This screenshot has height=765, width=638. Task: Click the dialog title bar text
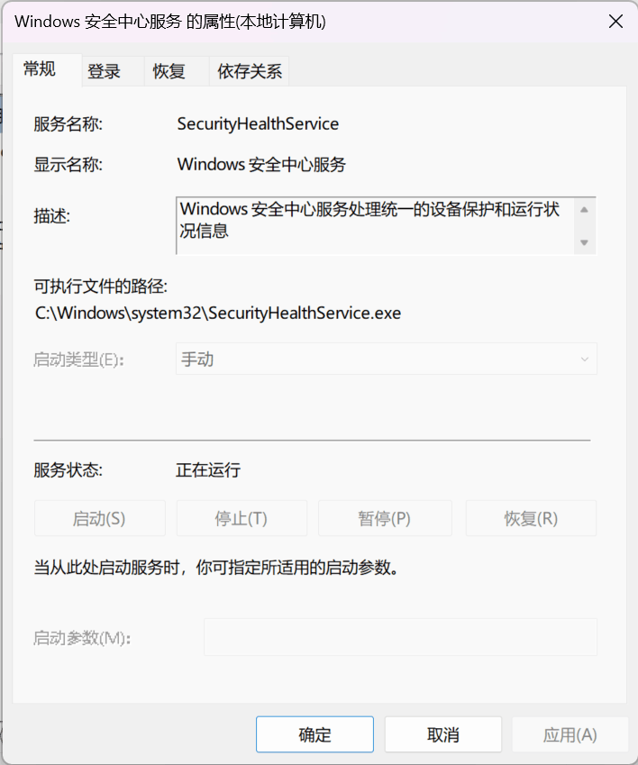point(170,22)
